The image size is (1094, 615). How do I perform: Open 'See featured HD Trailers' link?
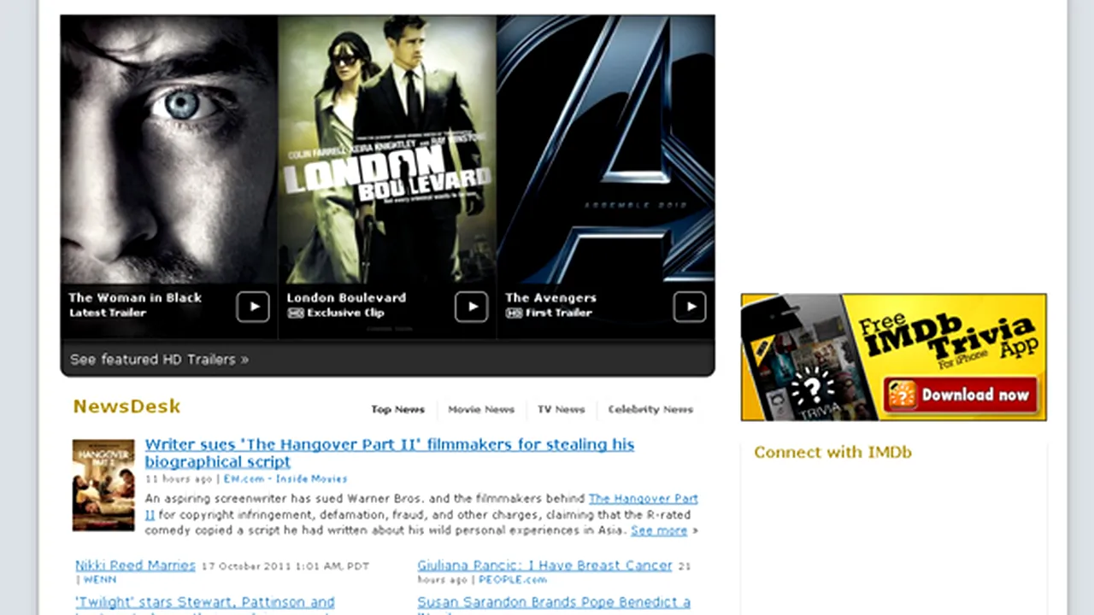[159, 360]
